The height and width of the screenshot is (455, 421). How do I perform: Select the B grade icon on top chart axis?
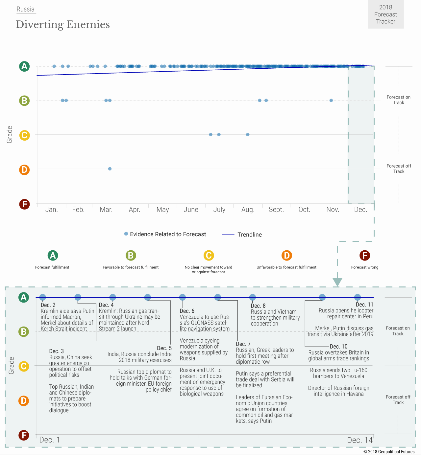tap(24, 101)
